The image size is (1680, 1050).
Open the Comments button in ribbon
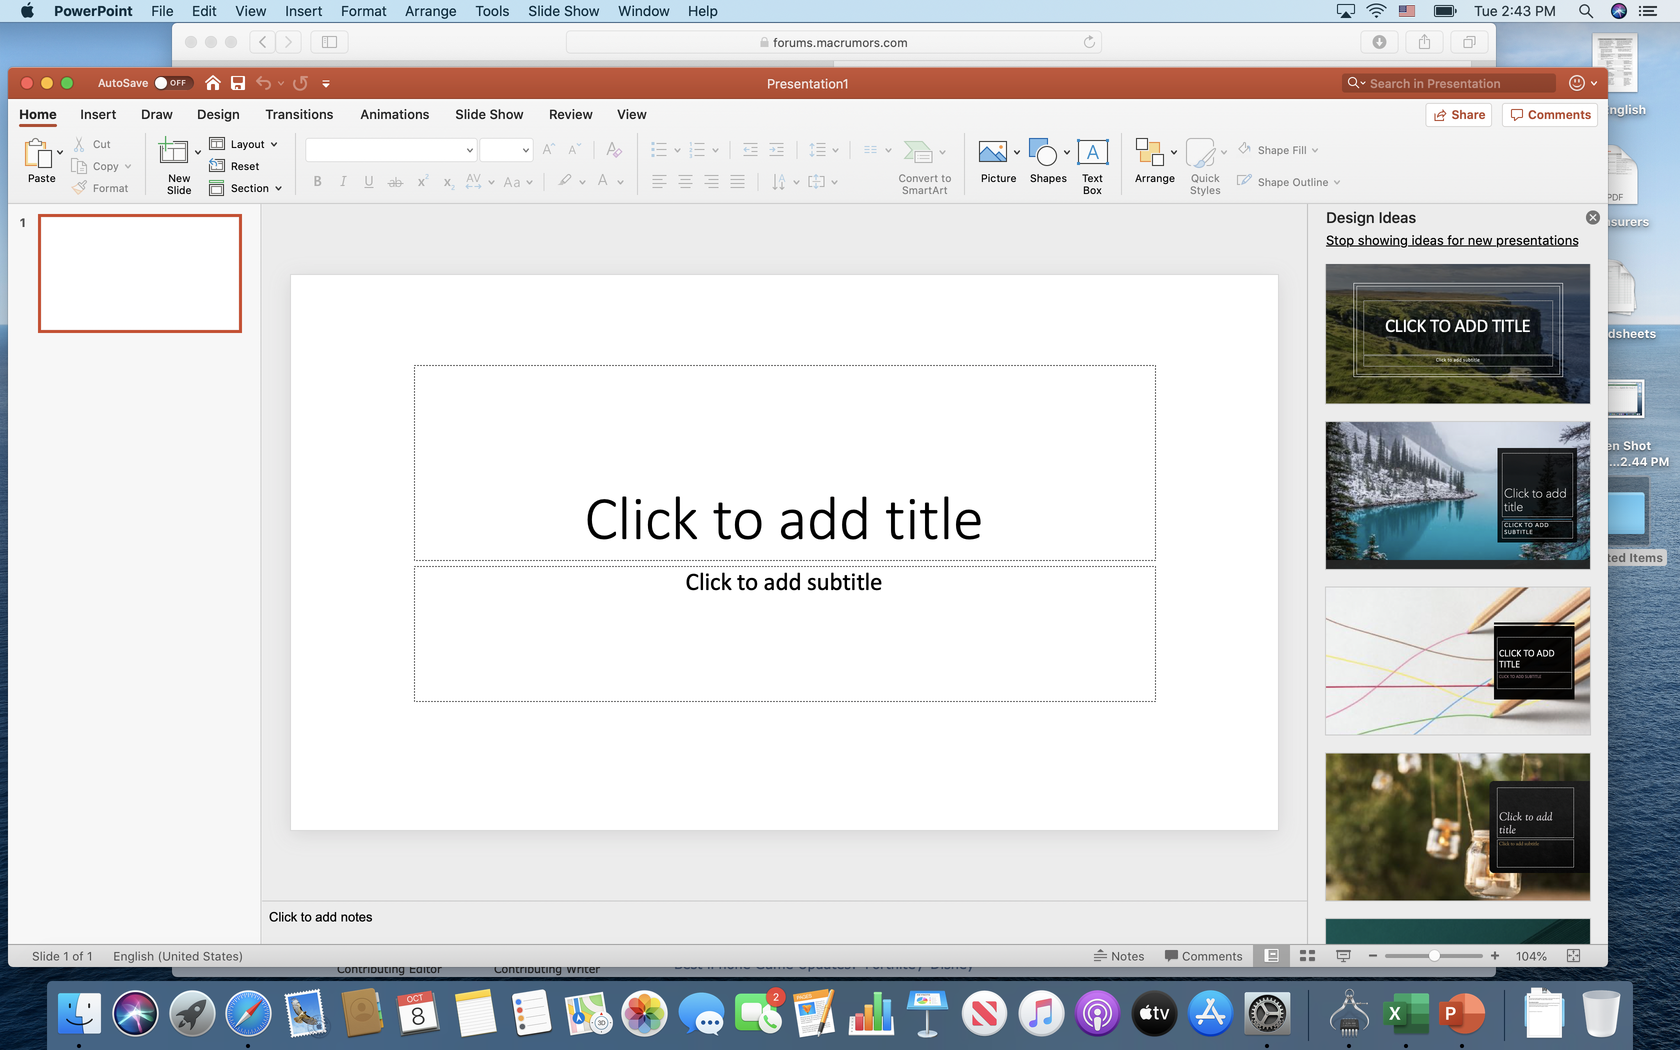[x=1550, y=114]
